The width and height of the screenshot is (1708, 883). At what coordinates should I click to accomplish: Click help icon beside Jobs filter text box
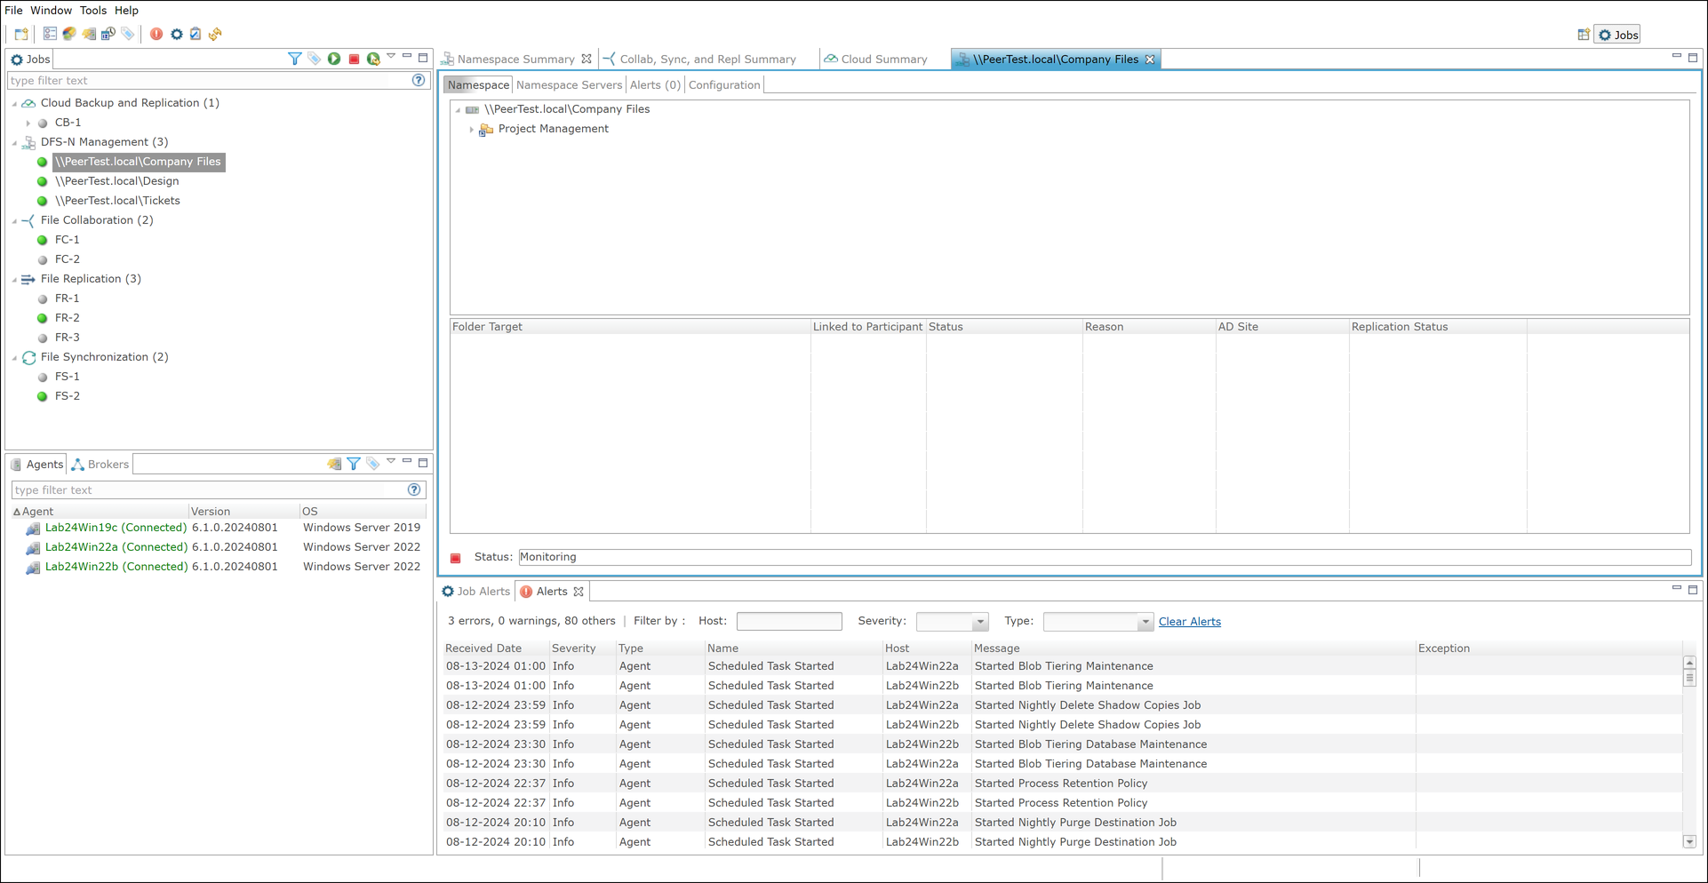pos(419,80)
